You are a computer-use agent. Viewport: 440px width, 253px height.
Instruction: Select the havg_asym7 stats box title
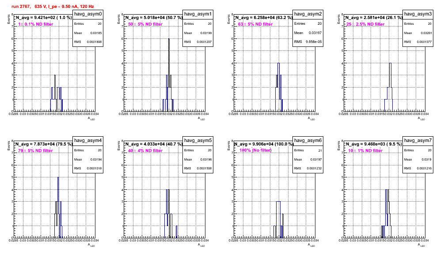click(418, 141)
